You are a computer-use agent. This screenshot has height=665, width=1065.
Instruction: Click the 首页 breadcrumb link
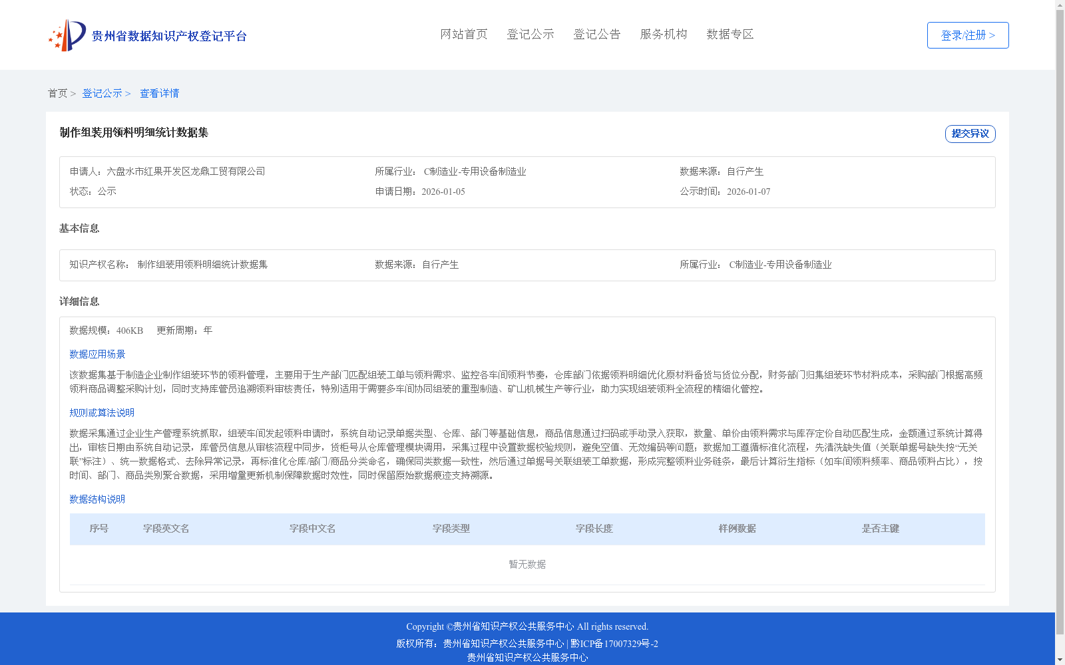tap(57, 93)
